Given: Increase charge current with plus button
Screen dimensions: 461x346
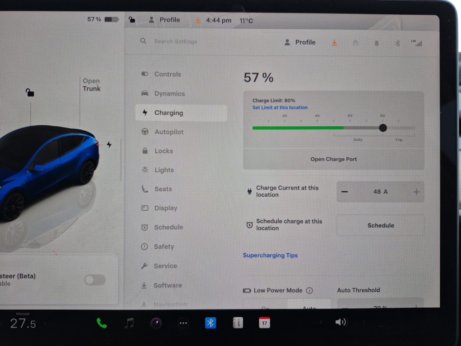Looking at the screenshot, I should (x=416, y=192).
